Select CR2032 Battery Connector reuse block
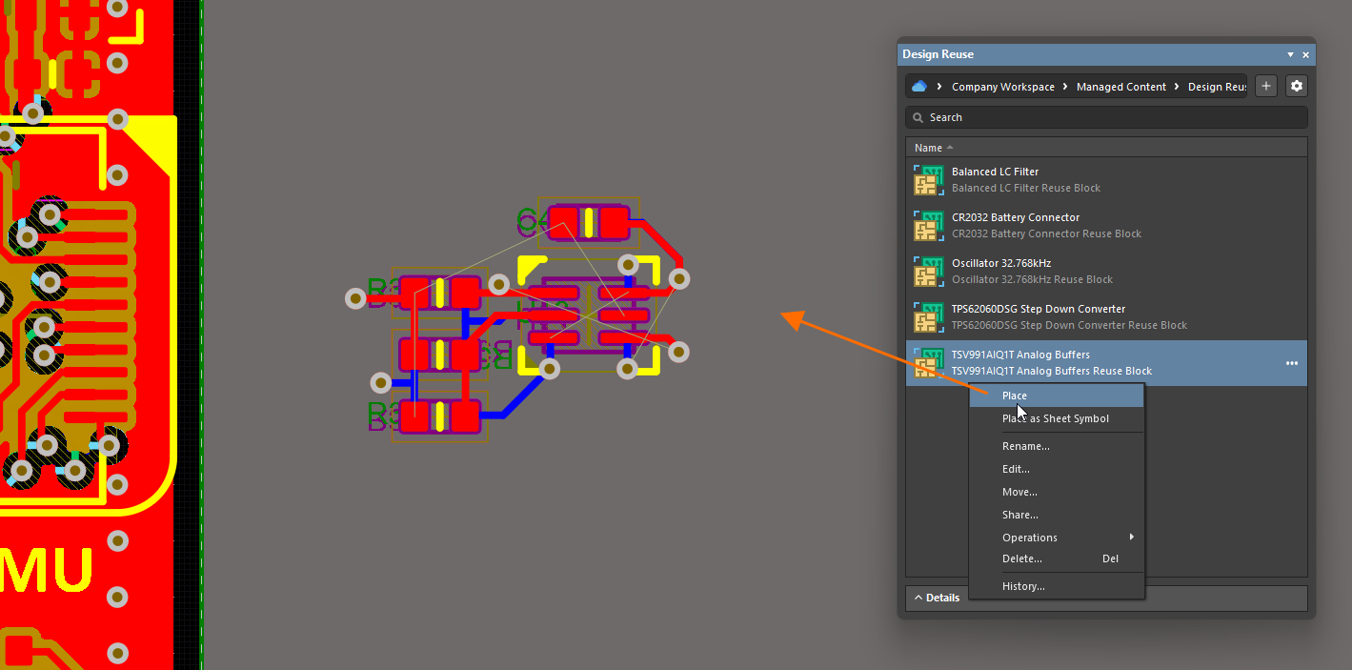 (x=1106, y=226)
